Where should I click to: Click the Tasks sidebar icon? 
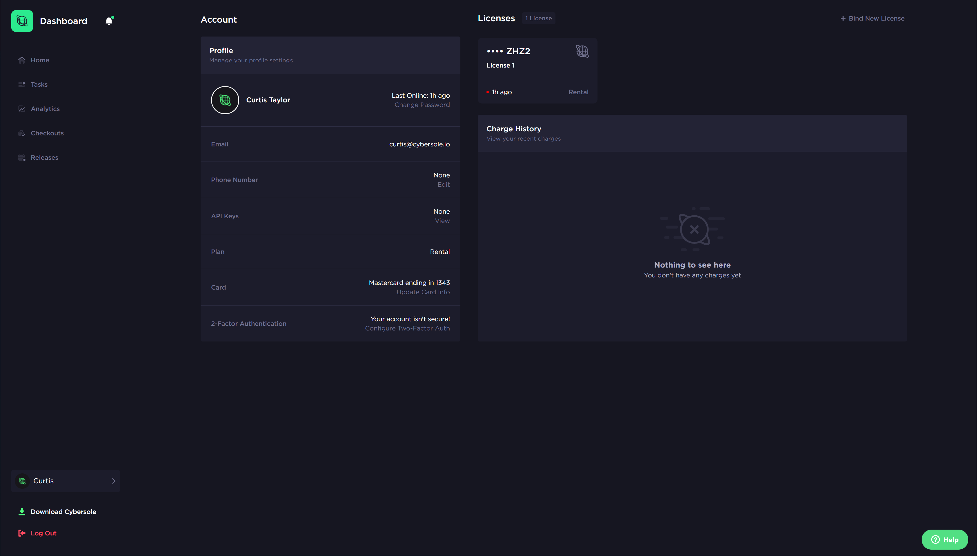[22, 84]
